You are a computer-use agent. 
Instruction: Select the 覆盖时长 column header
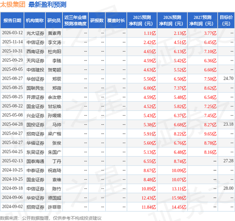[x=116, y=20]
